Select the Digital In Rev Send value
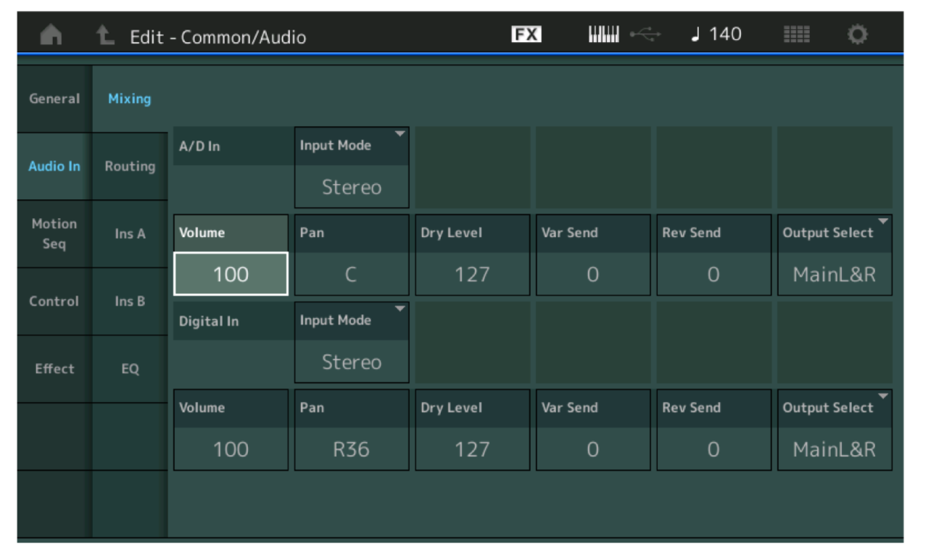Viewport: 939px width, 560px height. coord(714,449)
